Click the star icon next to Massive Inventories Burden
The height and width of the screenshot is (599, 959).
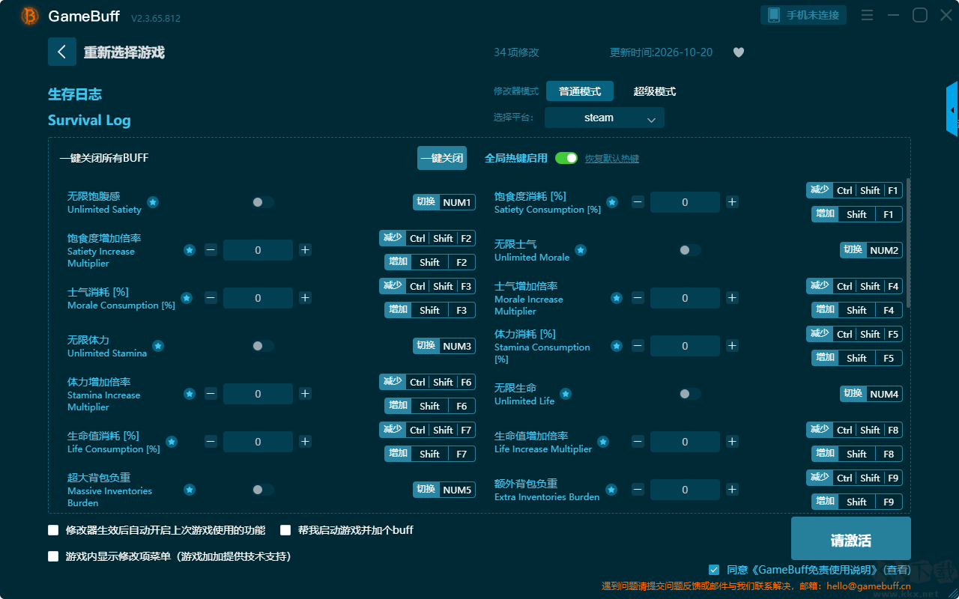point(190,490)
